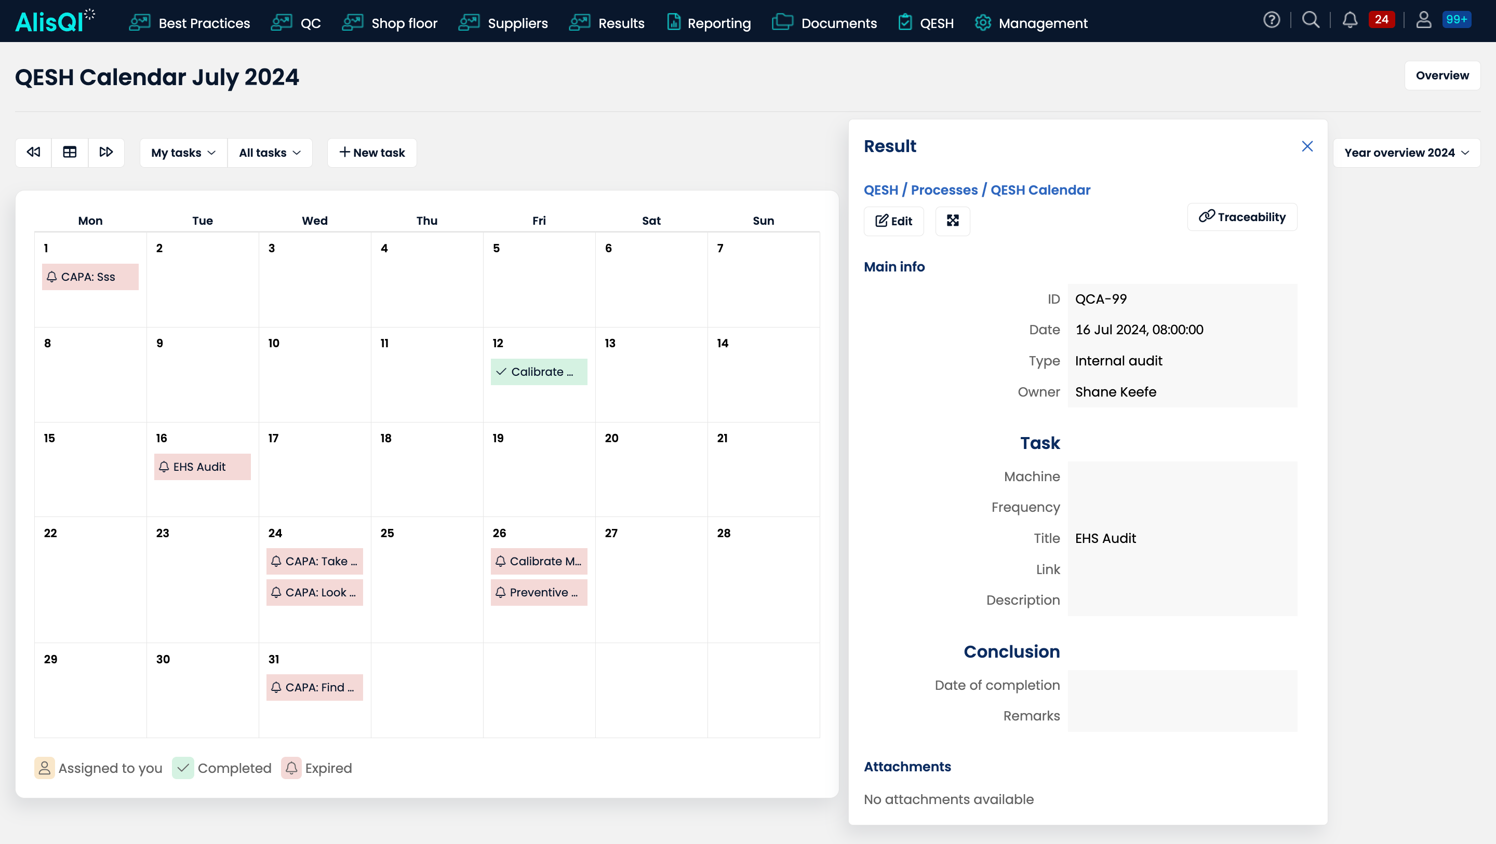
Task: Expand My tasks dropdown
Action: click(183, 153)
